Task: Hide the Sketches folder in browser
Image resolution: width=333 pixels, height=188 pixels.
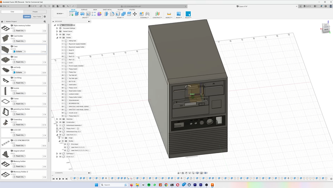Action: (60, 119)
